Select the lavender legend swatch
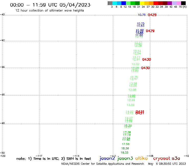 (174, 3)
